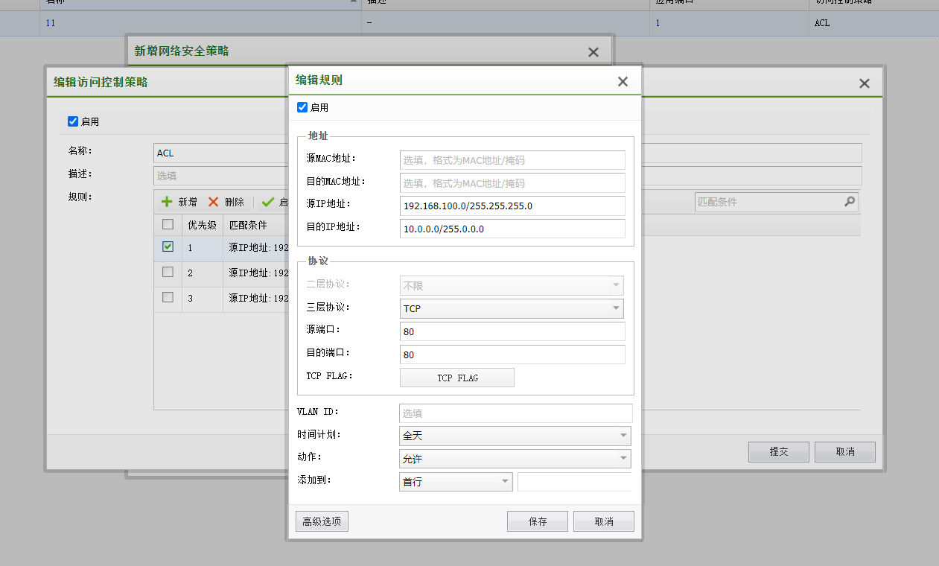Toggle the select-all checkbox in rules header
939x566 pixels.
(168, 224)
